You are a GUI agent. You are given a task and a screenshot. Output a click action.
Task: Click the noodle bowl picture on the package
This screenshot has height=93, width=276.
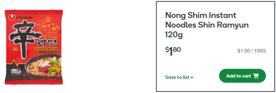(44, 67)
